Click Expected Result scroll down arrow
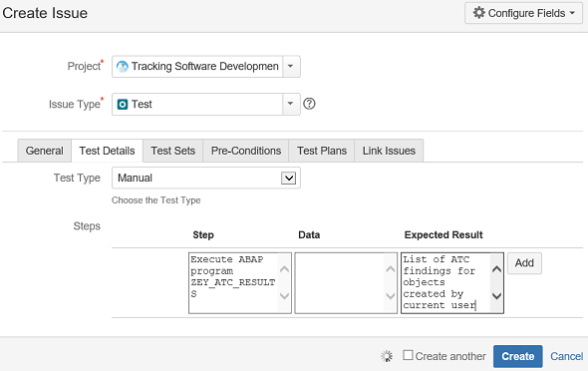The width and height of the screenshot is (588, 371). tap(497, 296)
